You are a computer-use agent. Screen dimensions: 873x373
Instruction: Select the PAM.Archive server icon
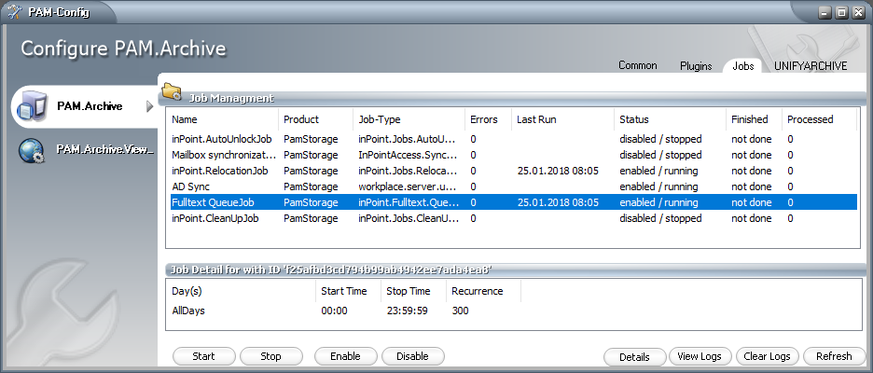[31, 105]
